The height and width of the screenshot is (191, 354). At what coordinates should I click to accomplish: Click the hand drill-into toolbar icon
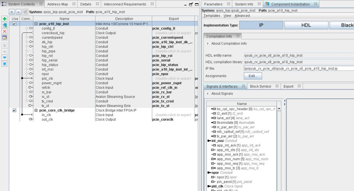[x=25, y=12]
